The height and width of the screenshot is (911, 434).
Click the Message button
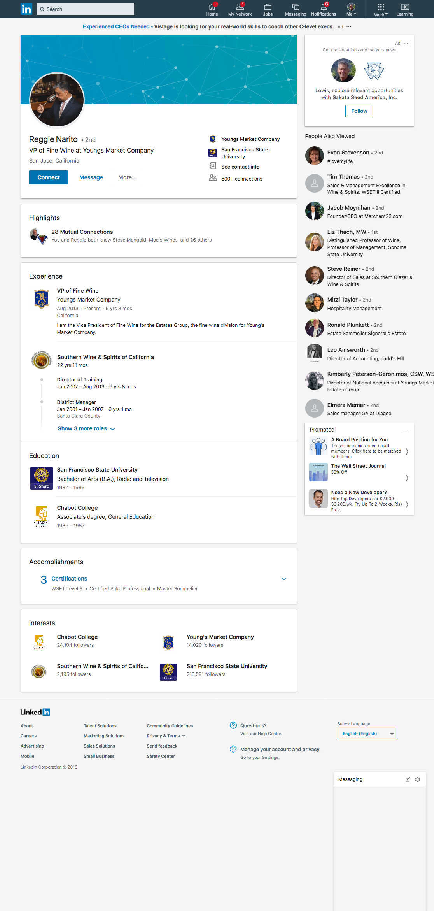(x=91, y=177)
